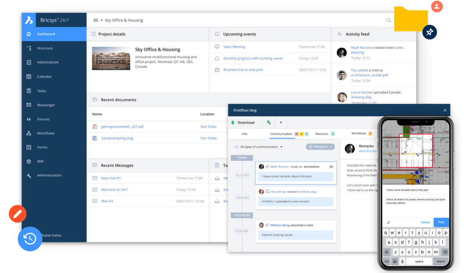Open the Addressbook icon in sidebar
470x273 pixels.
coord(29,62)
